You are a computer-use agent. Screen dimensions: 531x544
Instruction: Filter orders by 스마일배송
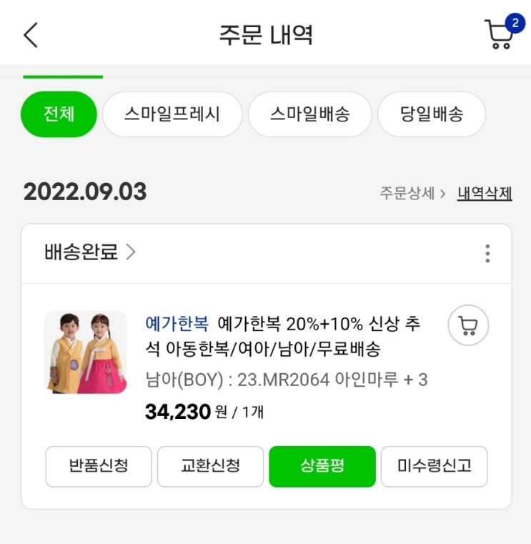point(310,114)
